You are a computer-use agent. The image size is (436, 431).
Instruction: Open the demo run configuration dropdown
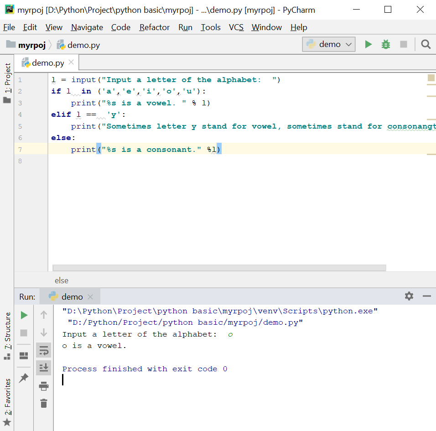tap(329, 44)
